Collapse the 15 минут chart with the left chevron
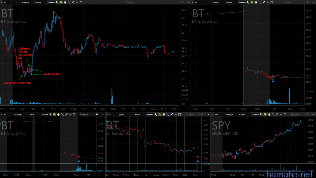 click(94, 114)
